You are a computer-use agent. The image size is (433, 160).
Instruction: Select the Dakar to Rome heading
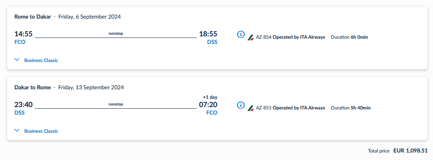33,87
